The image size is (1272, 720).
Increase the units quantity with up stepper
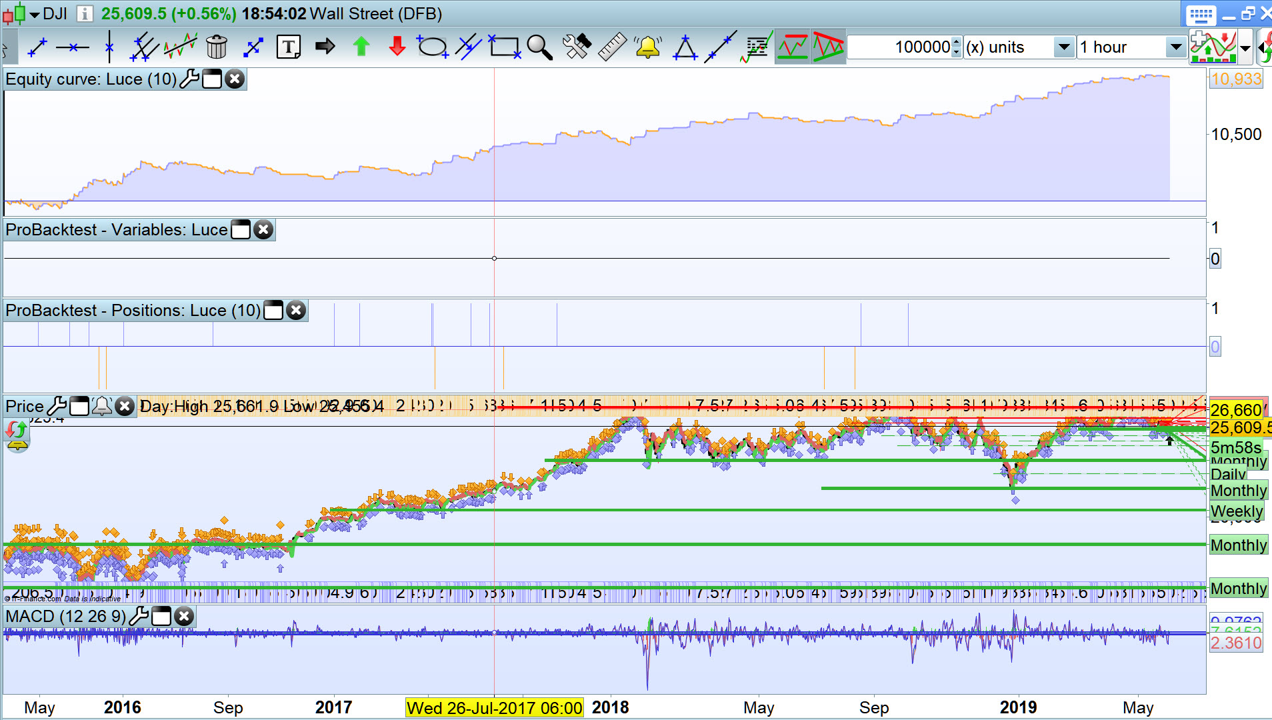tap(957, 42)
